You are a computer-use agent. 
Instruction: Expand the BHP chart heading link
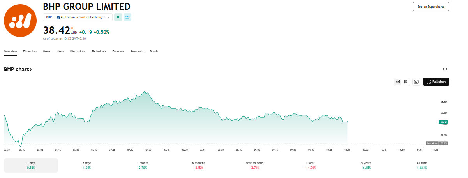tap(18, 69)
